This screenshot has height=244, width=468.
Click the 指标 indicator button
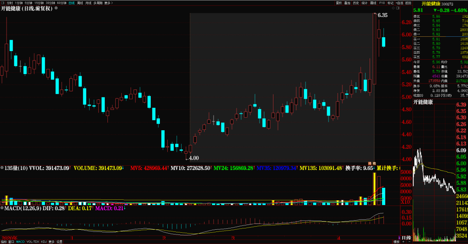tap(3, 242)
